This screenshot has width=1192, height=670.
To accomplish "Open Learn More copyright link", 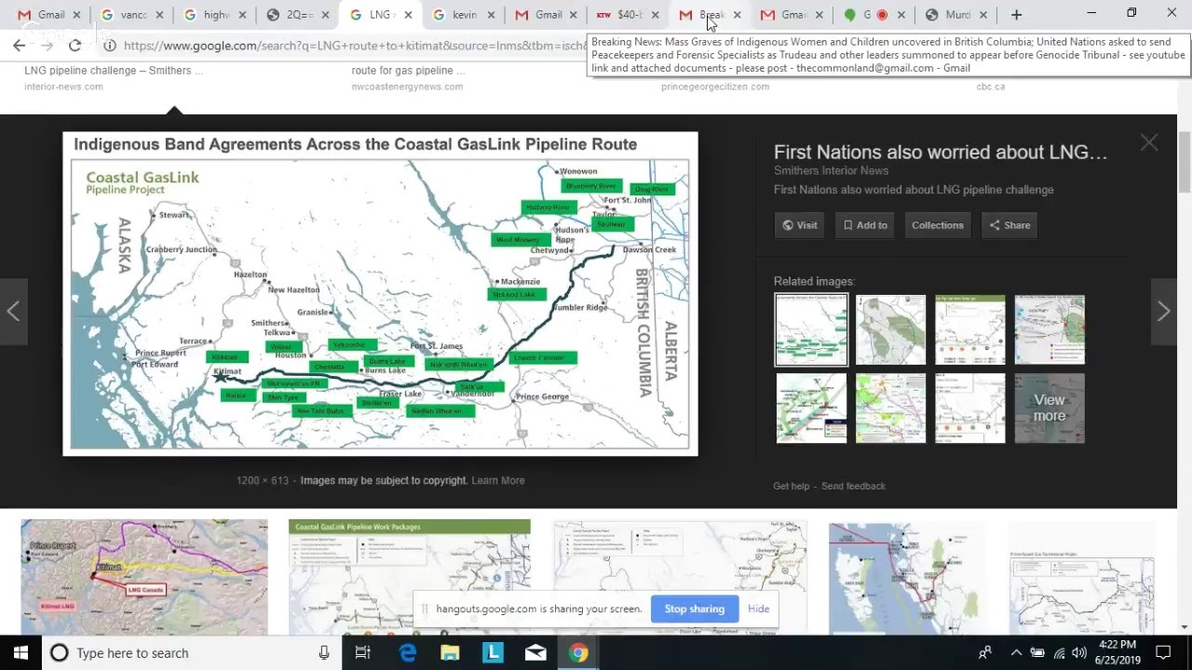I will pyautogui.click(x=498, y=480).
